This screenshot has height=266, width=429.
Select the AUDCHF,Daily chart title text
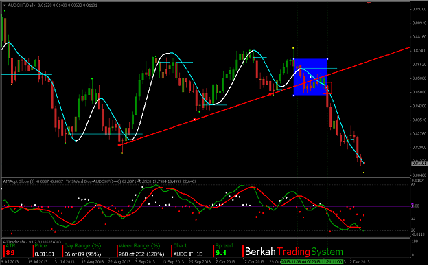click(x=21, y=5)
